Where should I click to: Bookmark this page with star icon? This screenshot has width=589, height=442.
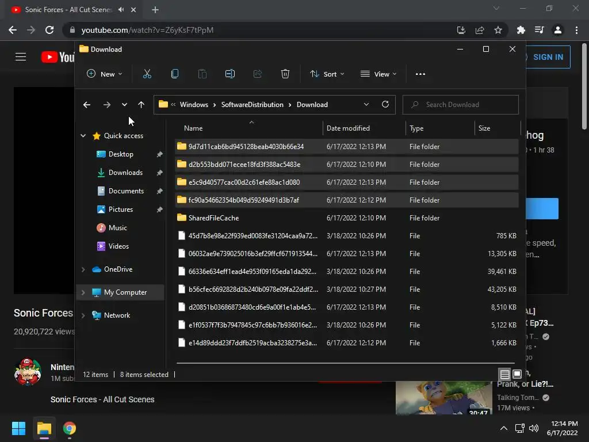[x=498, y=30]
